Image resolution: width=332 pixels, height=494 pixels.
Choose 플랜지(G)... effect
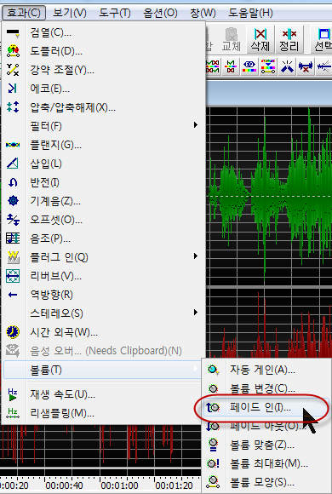(104, 145)
